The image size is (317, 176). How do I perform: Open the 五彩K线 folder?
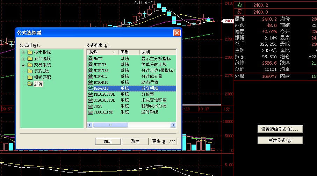(x=30, y=71)
